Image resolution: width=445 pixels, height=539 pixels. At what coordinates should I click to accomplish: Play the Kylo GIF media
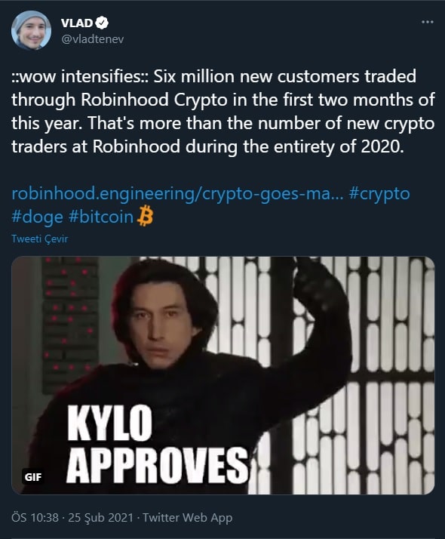coord(222,375)
